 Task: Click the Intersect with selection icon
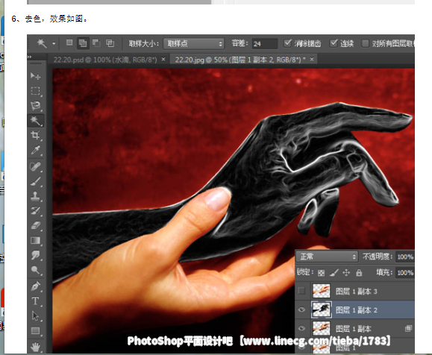110,43
